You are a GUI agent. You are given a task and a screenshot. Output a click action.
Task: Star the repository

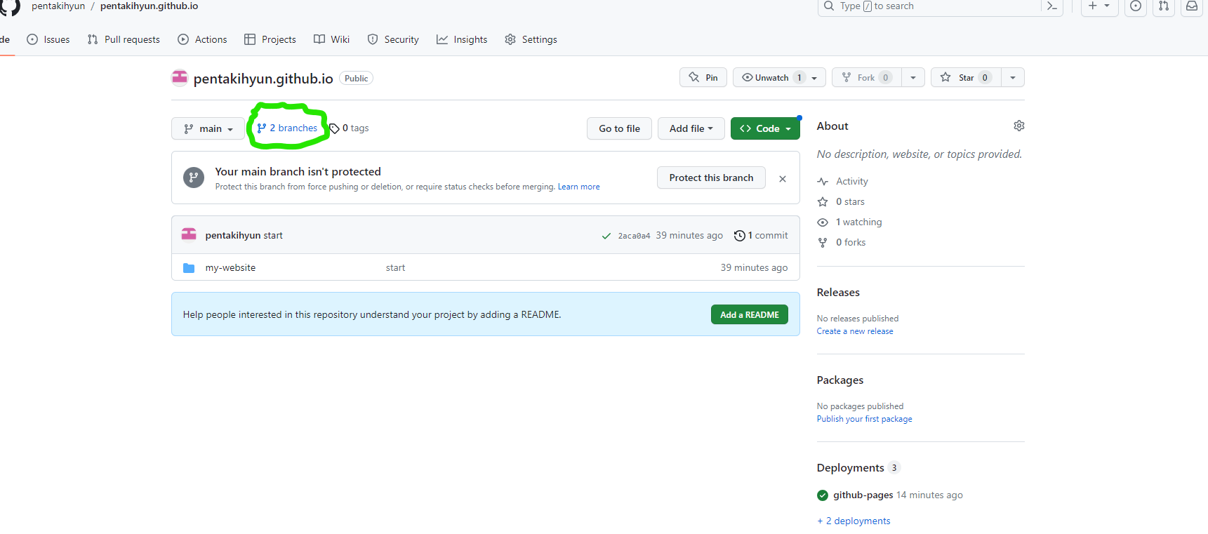pos(967,77)
